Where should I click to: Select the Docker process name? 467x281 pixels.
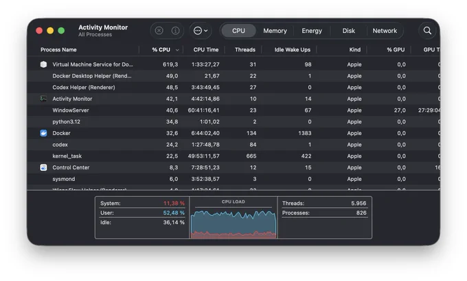61,133
